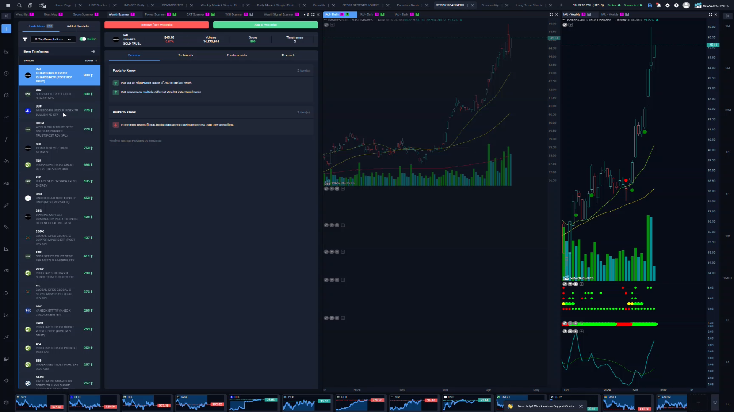Sort list by Score column
Screen dimensions: 734x412
pyautogui.click(x=91, y=61)
